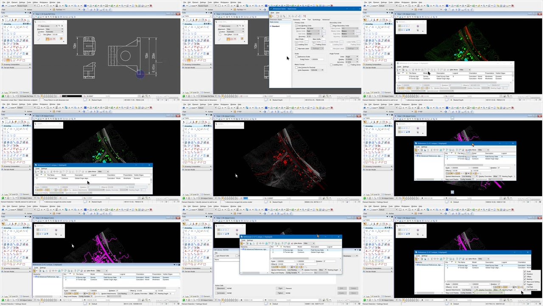This screenshot has height=306, width=543.
Task: Toggle Full Path entry in References popup menu
Action: pyautogui.click(x=532, y=287)
